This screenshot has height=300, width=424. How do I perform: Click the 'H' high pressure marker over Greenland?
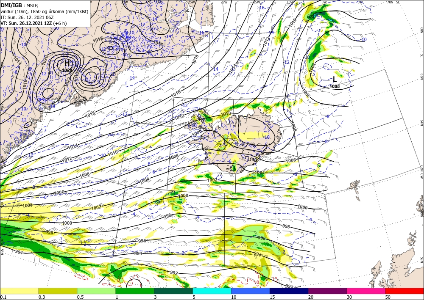pos(67,63)
